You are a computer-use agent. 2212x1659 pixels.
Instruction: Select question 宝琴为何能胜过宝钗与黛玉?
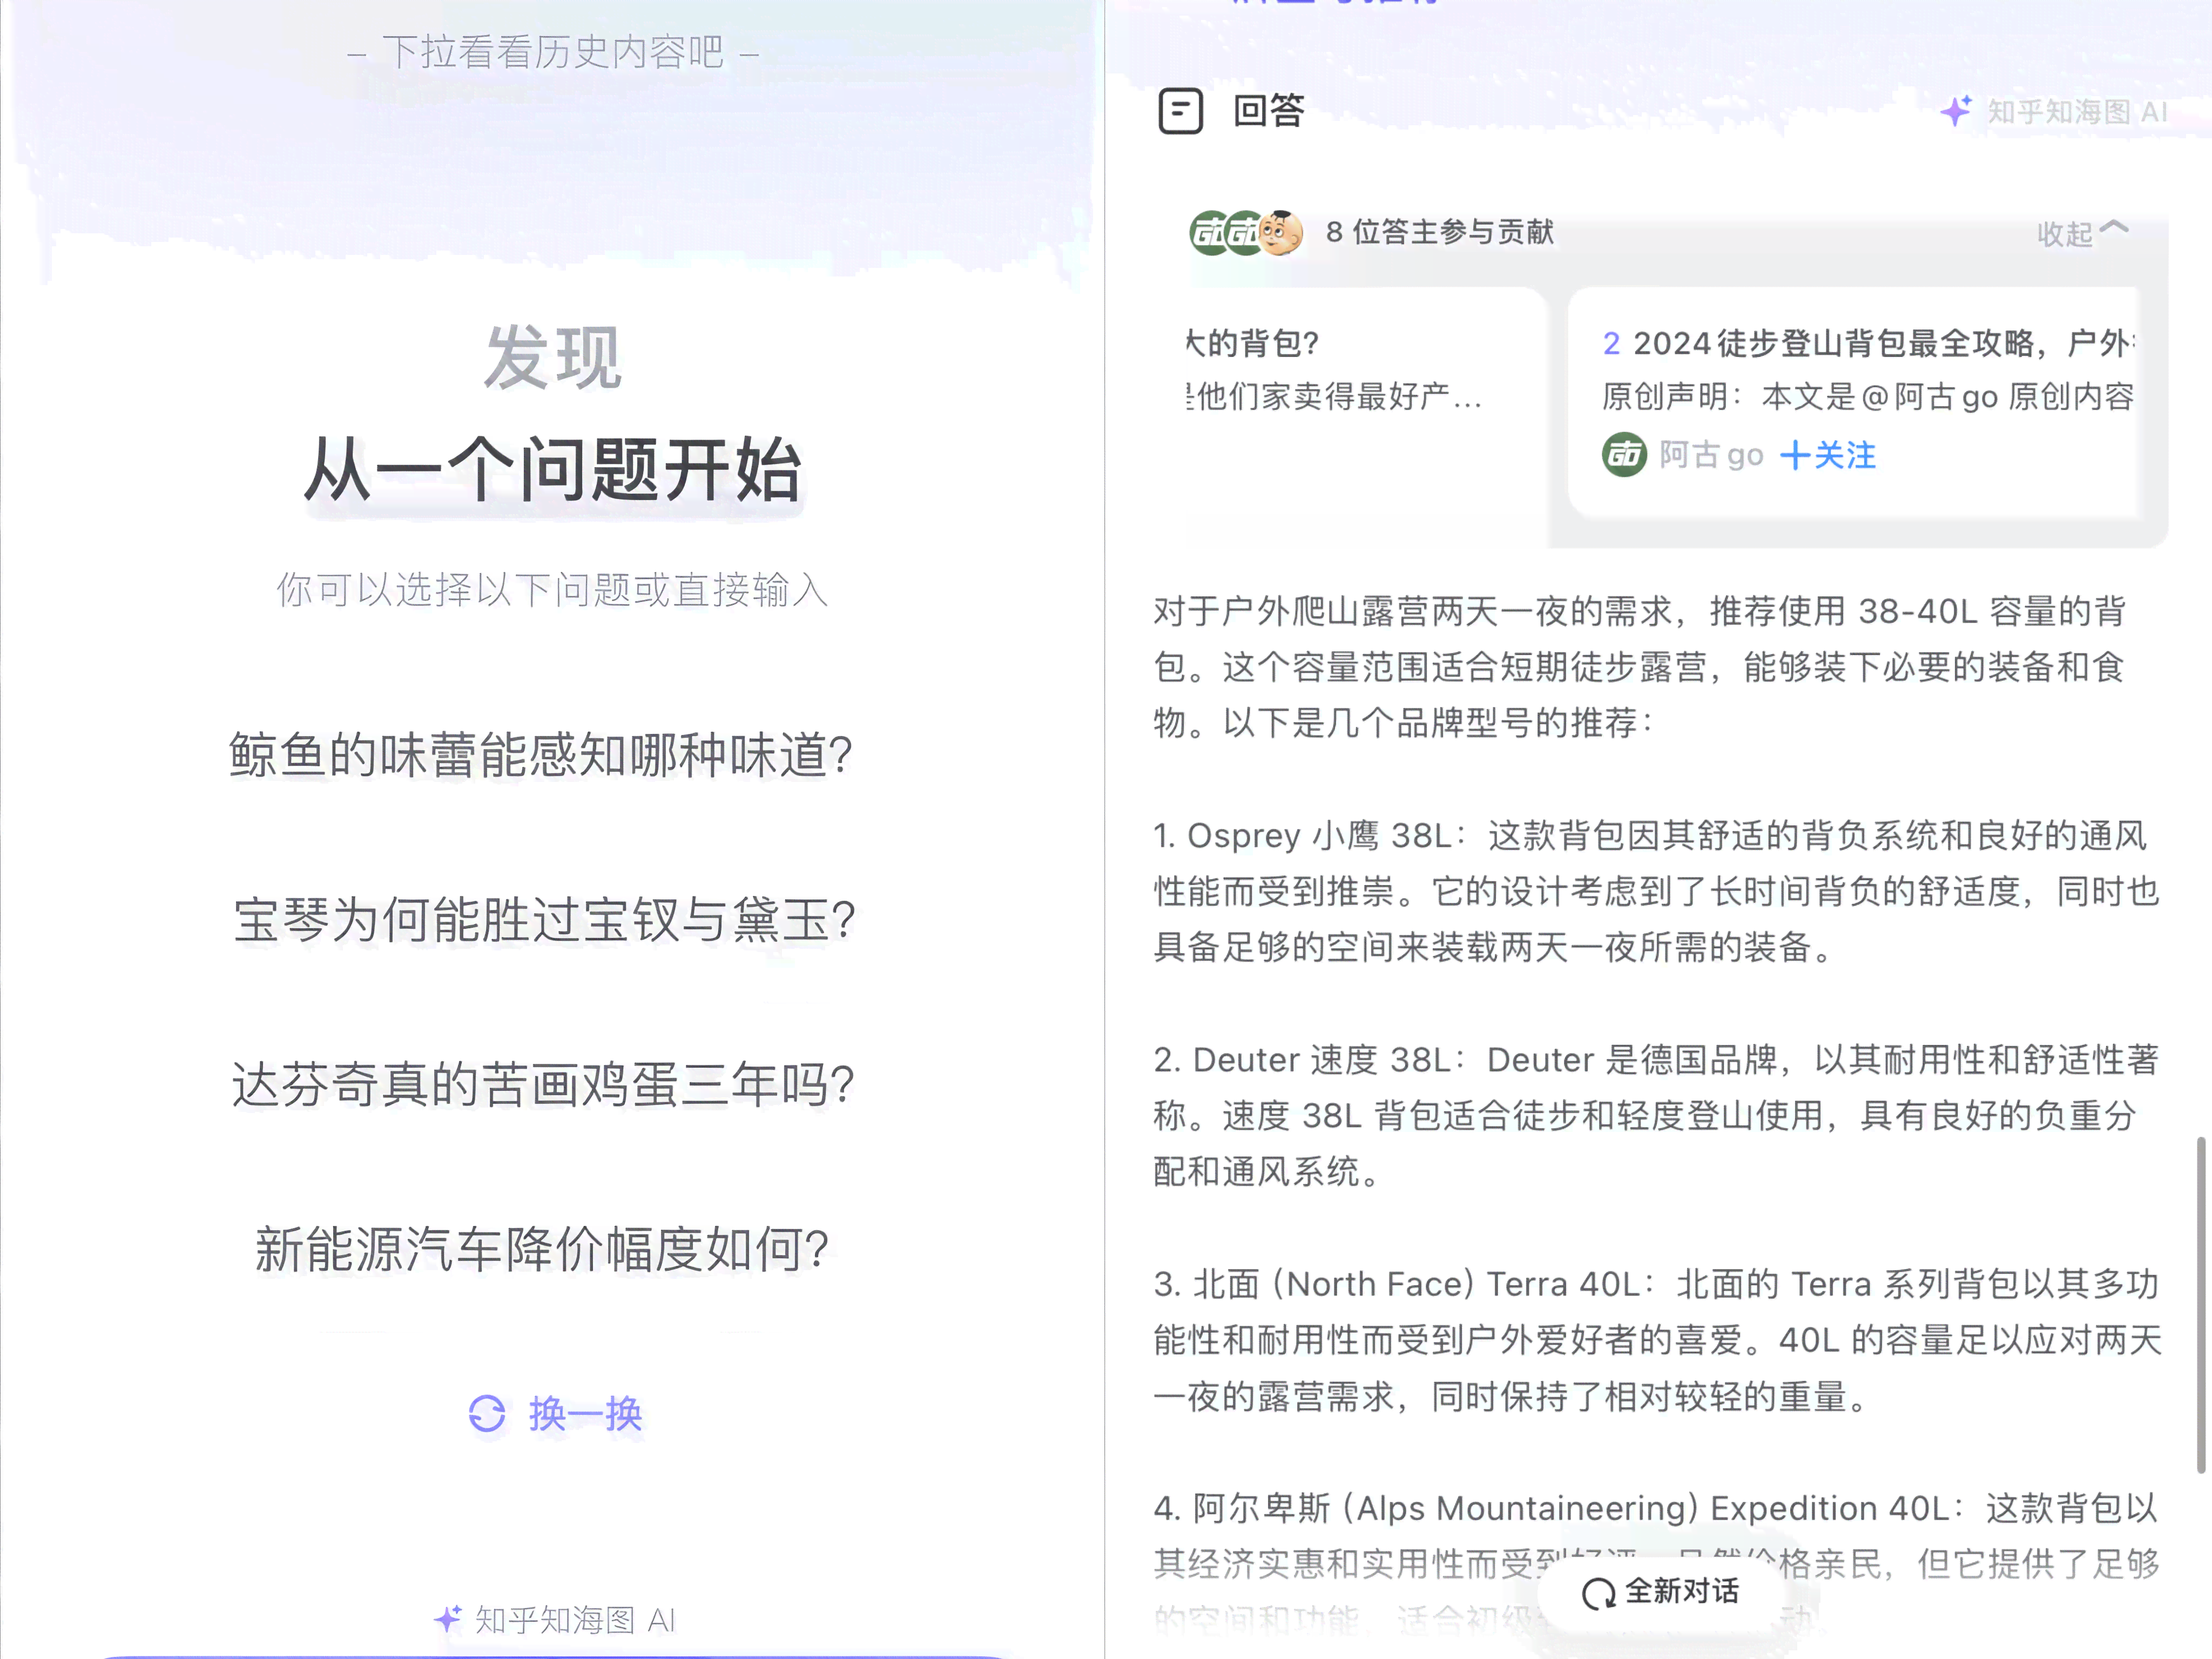pyautogui.click(x=544, y=920)
